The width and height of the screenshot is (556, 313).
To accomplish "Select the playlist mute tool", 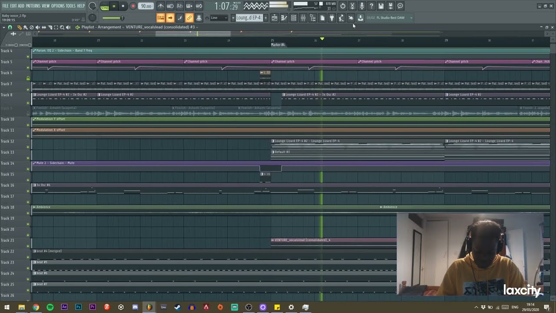I will tap(37, 27).
